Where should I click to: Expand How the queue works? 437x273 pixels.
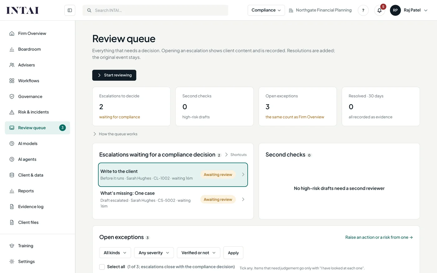click(x=115, y=134)
